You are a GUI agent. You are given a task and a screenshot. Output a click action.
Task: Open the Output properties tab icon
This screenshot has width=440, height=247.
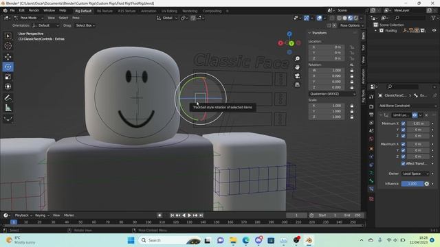point(371,115)
